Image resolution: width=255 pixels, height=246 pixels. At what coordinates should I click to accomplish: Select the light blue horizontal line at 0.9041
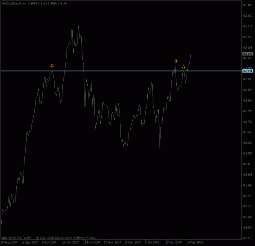click(x=121, y=71)
